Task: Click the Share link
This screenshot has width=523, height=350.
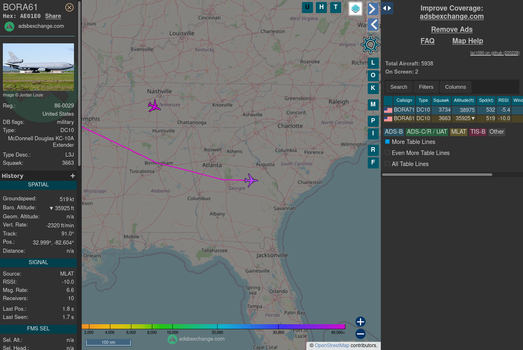Action: (x=53, y=16)
